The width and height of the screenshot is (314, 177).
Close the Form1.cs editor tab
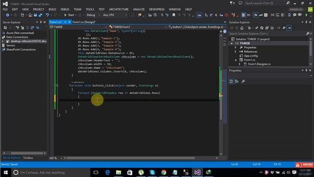[x=69, y=22]
